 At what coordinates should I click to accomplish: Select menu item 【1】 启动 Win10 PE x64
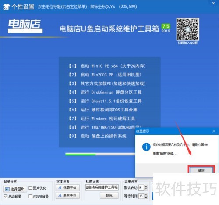[x=107, y=66]
